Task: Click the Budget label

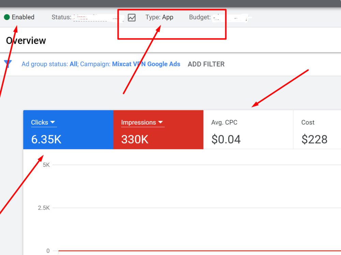Action: pyautogui.click(x=199, y=17)
